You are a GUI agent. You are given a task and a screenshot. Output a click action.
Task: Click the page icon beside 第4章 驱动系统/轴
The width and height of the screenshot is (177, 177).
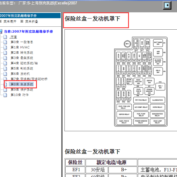5,63
